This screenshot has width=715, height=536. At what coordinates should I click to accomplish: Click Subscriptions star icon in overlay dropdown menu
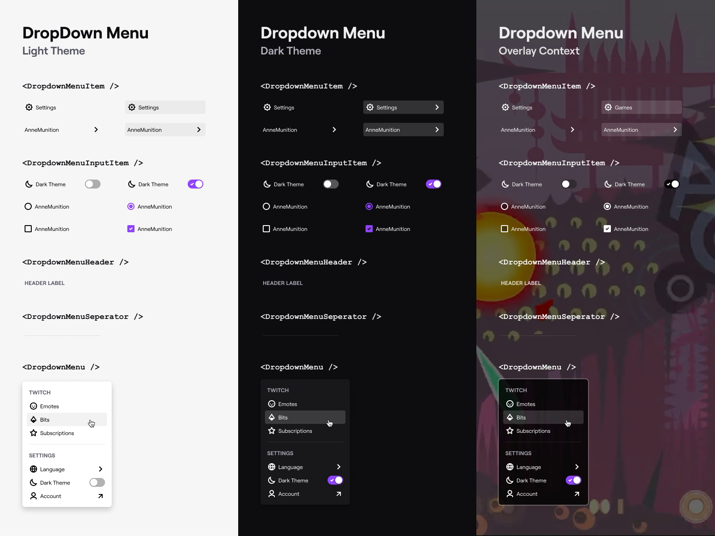pyautogui.click(x=510, y=431)
